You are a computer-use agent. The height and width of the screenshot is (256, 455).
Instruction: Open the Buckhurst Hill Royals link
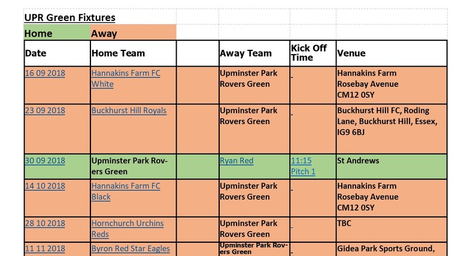click(129, 111)
